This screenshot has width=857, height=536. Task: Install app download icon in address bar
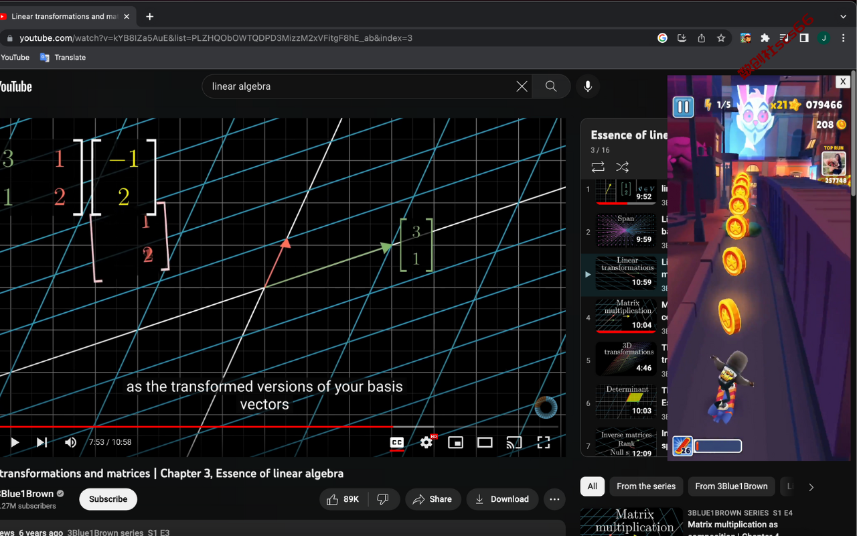click(682, 38)
